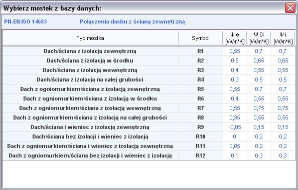Click Ψ i value 0,5 in row R4

[x=283, y=79]
